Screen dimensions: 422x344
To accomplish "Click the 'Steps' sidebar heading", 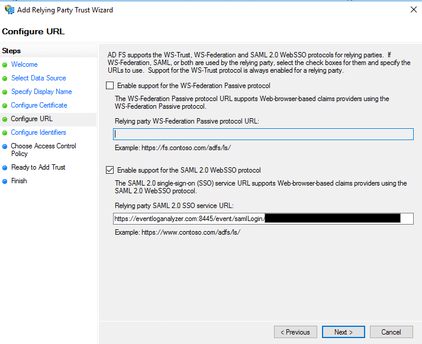I will pos(11,51).
